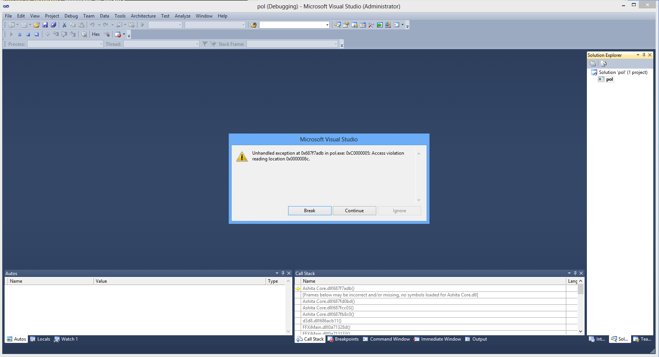Click the Cut scissors icon
The height and width of the screenshot is (357, 659).
[64, 25]
